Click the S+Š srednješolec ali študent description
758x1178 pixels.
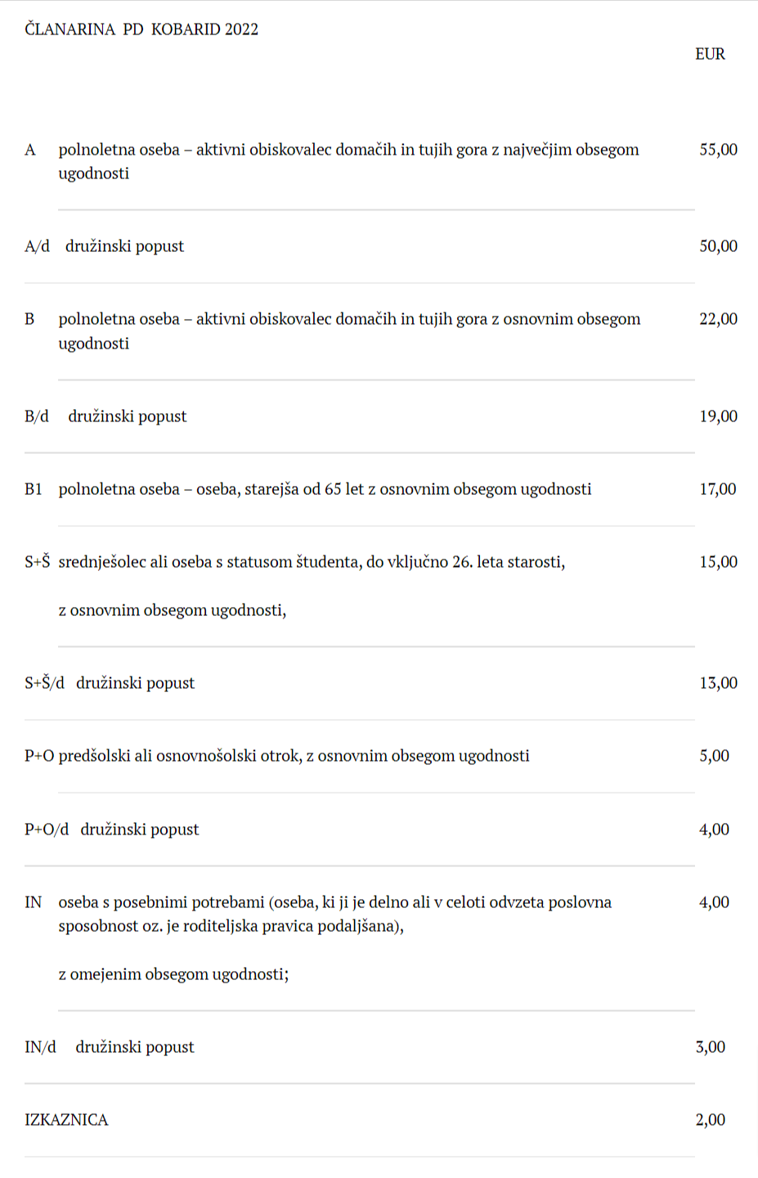(312, 562)
